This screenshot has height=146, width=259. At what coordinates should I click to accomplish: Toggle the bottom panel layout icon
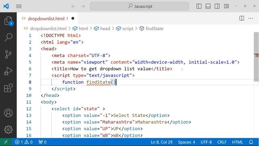point(208,6)
